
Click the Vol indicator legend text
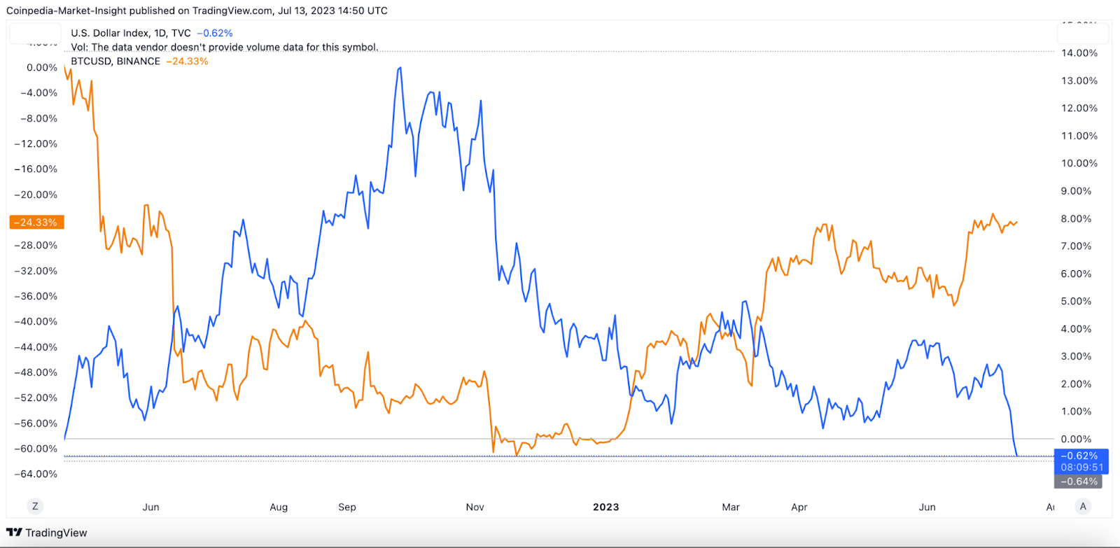pos(224,48)
